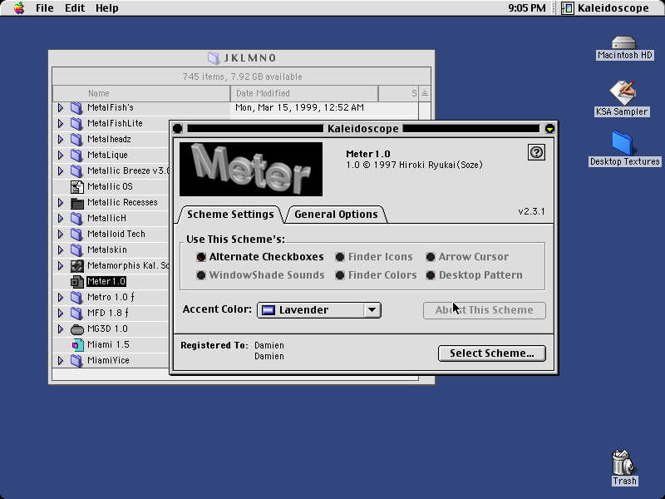
Task: Open the Kaleidoscope application menu icon
Action: tap(568, 8)
